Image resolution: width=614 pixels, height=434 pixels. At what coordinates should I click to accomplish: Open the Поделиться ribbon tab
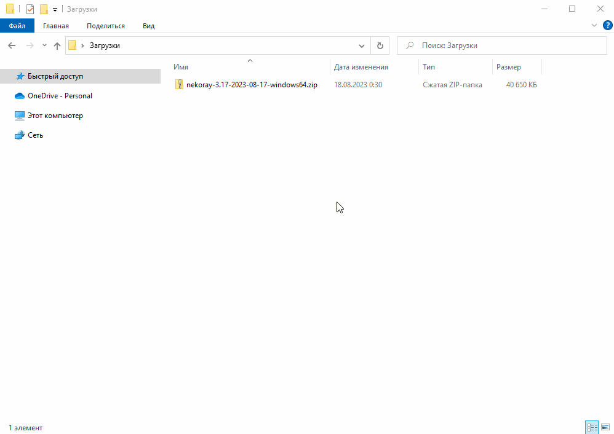[106, 26]
